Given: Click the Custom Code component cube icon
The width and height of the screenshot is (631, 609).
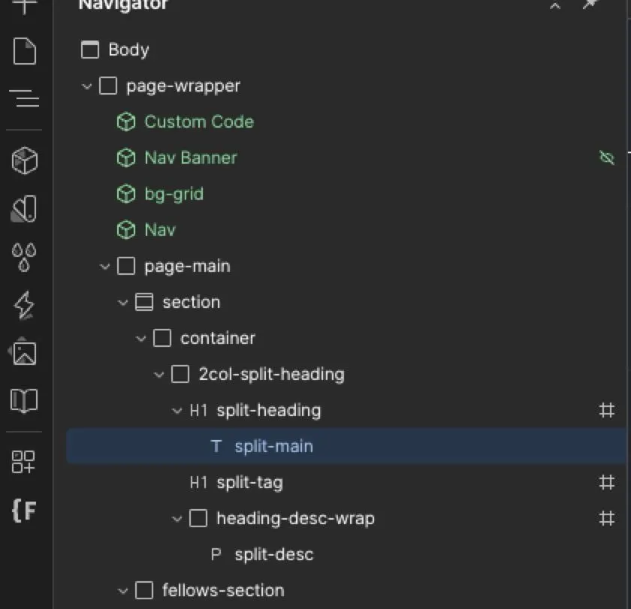Looking at the screenshot, I should pos(126,122).
